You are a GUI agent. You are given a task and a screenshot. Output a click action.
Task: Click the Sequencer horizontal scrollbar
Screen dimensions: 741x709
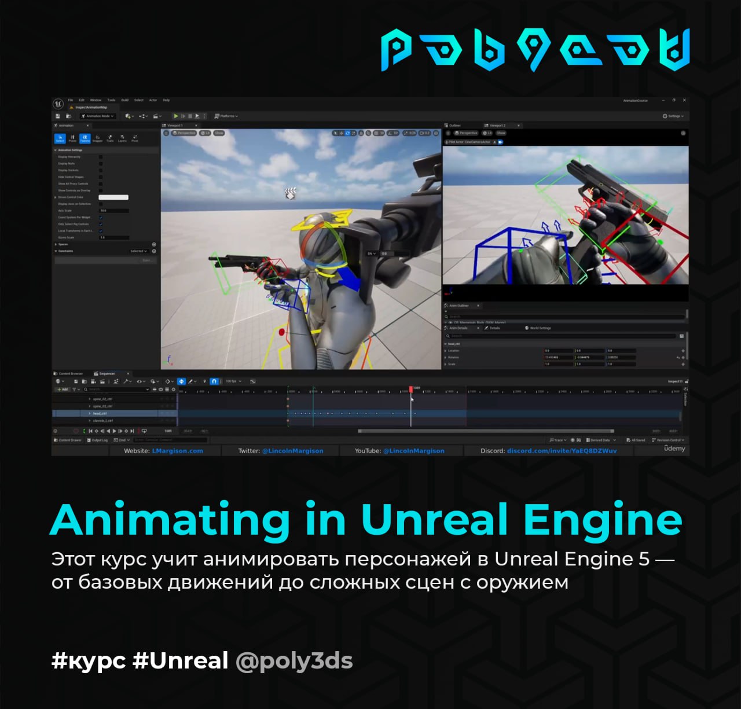[486, 431]
